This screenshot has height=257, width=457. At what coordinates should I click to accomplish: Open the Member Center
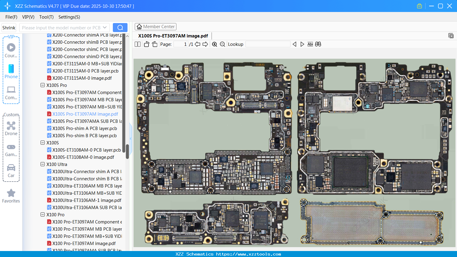coord(155,26)
